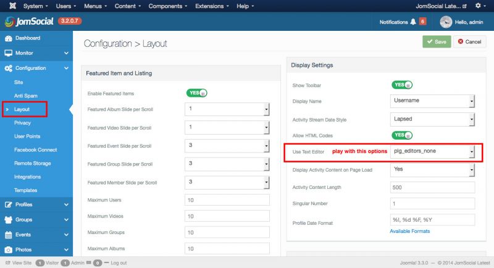Open Integrations in sidebar

(27, 177)
